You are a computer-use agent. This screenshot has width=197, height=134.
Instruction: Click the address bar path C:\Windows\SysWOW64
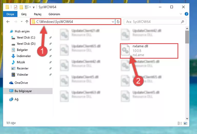click(55, 22)
